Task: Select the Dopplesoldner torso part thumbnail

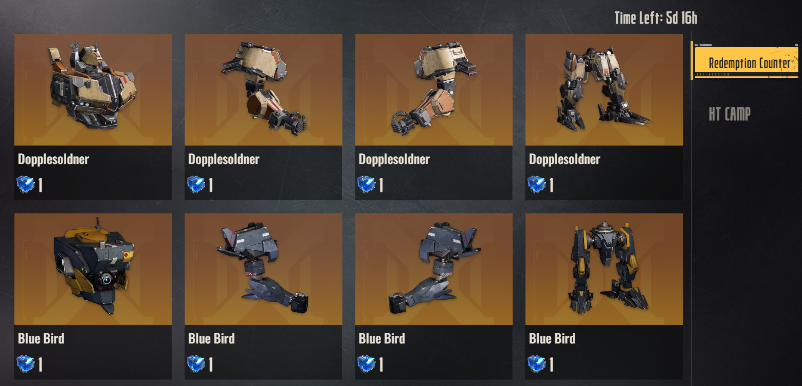Action: [x=93, y=90]
